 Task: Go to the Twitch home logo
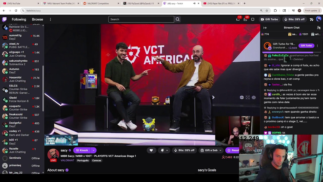coord(4,19)
